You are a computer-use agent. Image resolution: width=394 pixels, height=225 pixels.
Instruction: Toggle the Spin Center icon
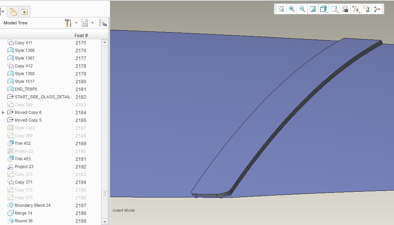pyautogui.click(x=377, y=9)
